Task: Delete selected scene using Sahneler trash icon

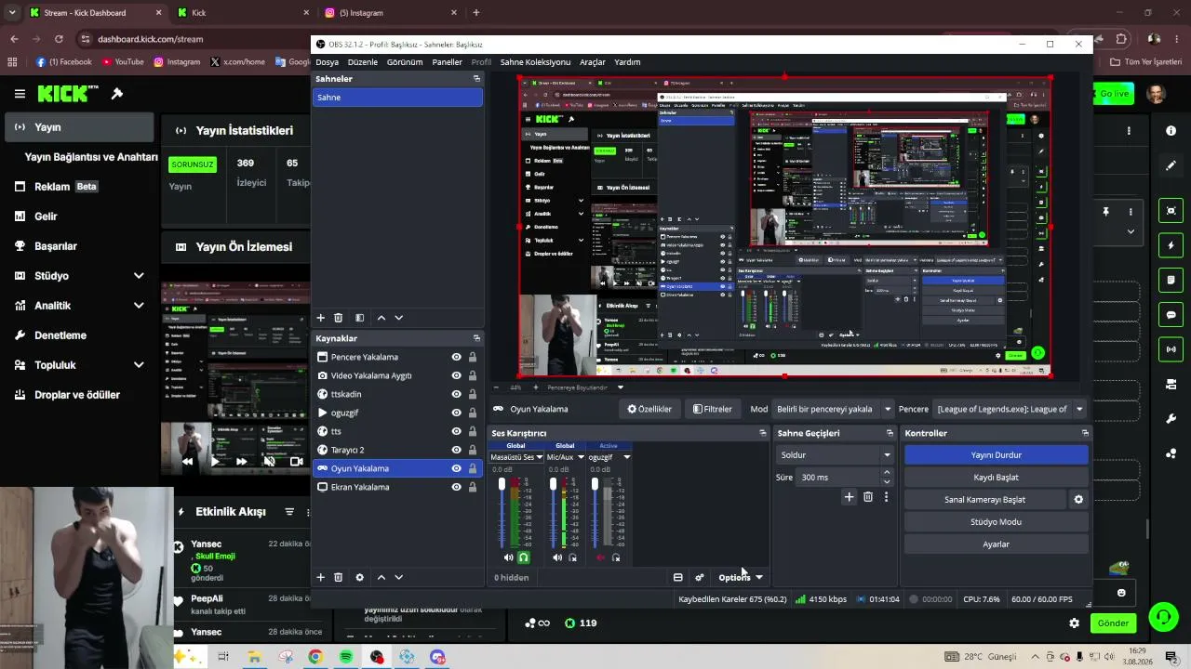Action: coord(339,318)
